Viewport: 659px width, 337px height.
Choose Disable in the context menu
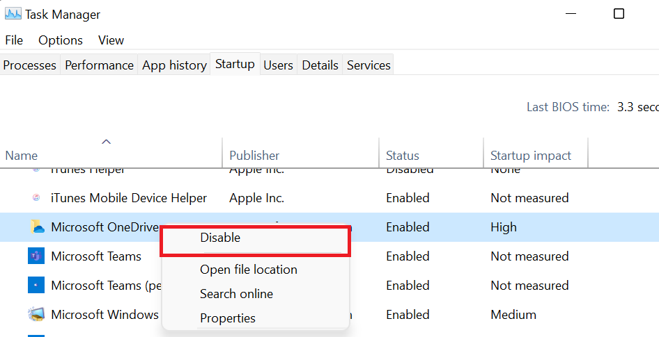pyautogui.click(x=255, y=238)
